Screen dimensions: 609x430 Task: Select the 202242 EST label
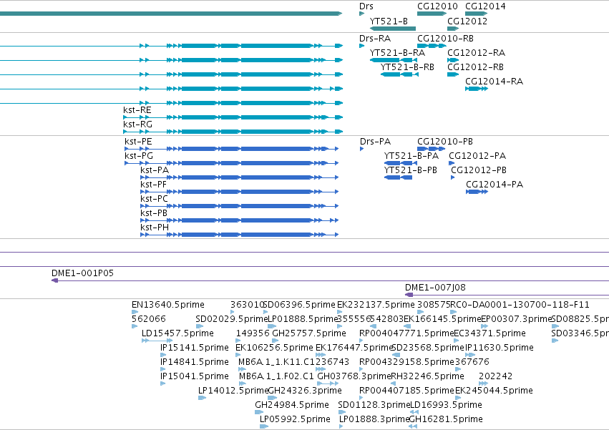(x=495, y=377)
